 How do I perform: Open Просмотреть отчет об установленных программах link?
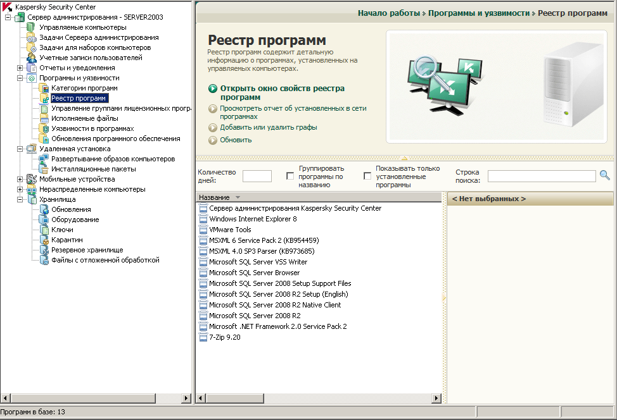[293, 113]
